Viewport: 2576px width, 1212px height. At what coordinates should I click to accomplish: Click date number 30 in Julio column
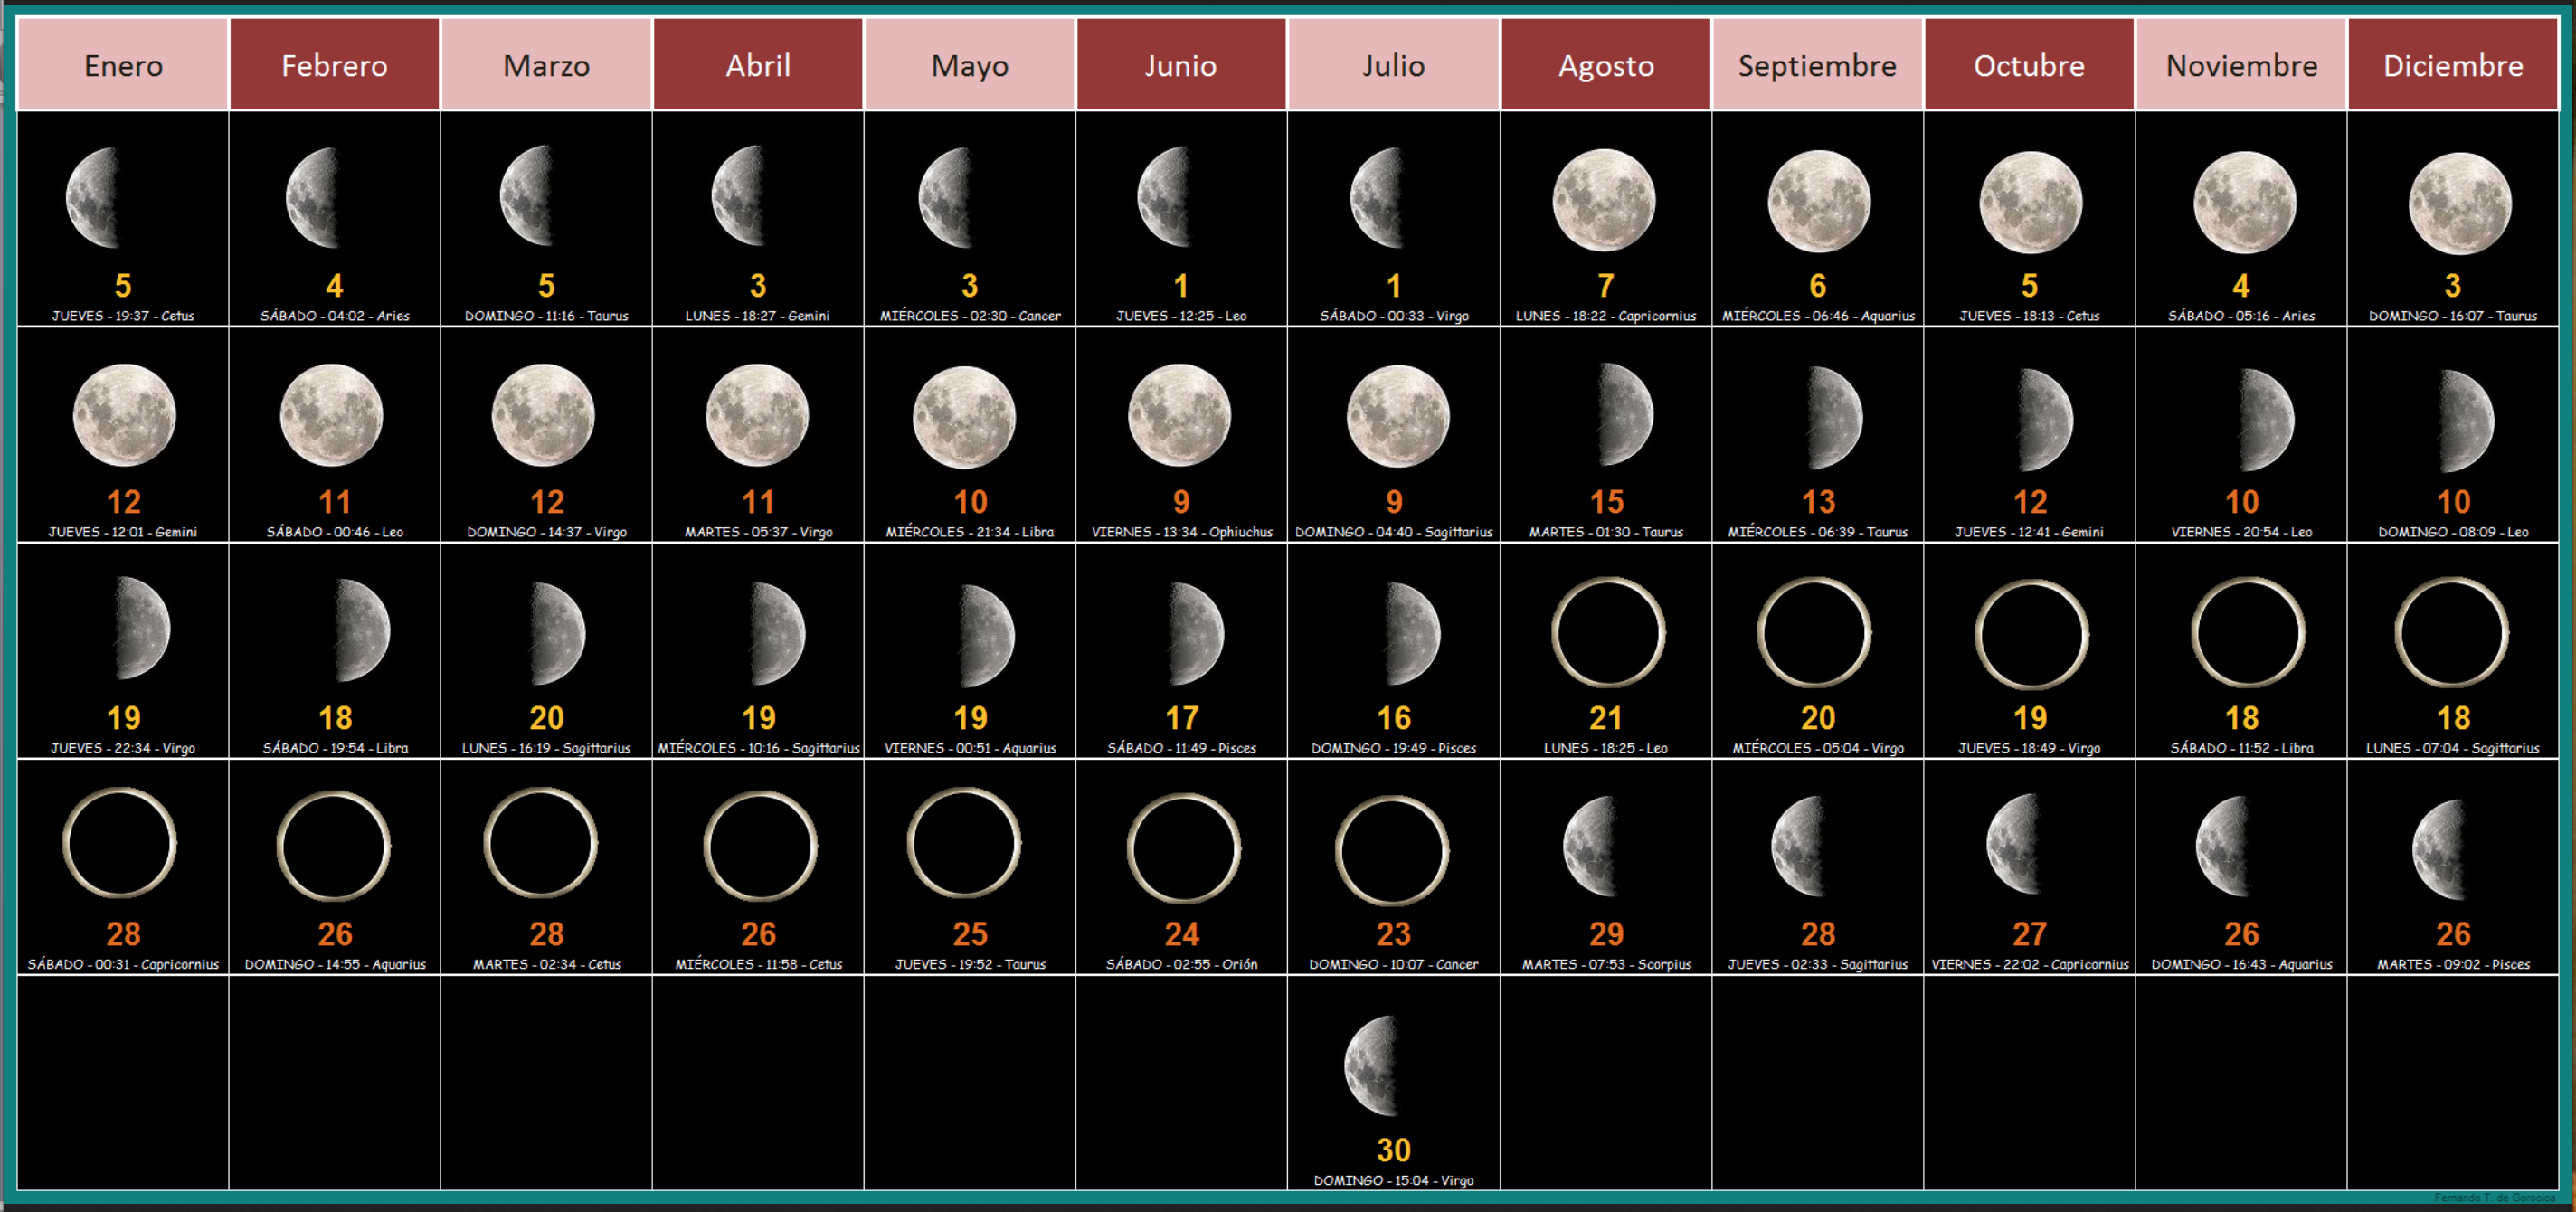coord(1394,1150)
